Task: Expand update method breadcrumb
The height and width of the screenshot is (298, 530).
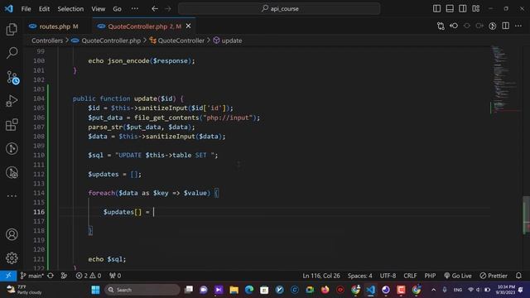Action: (x=232, y=41)
